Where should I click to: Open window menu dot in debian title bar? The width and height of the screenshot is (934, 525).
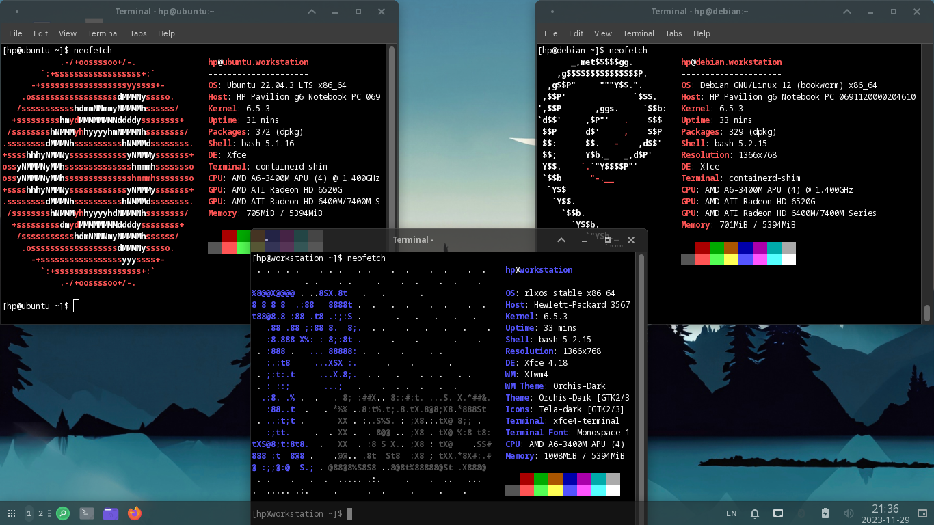coord(552,12)
